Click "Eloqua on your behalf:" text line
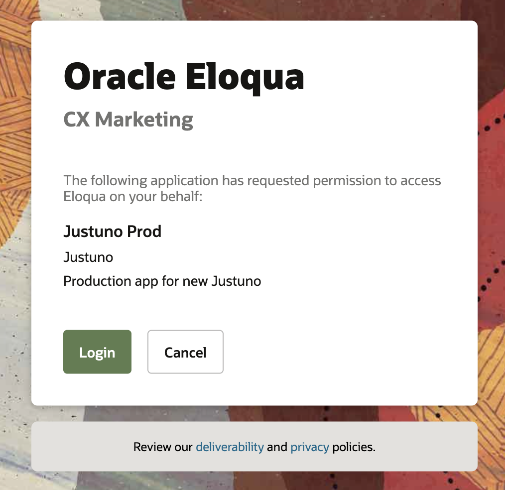This screenshot has width=505, height=490. 132,196
